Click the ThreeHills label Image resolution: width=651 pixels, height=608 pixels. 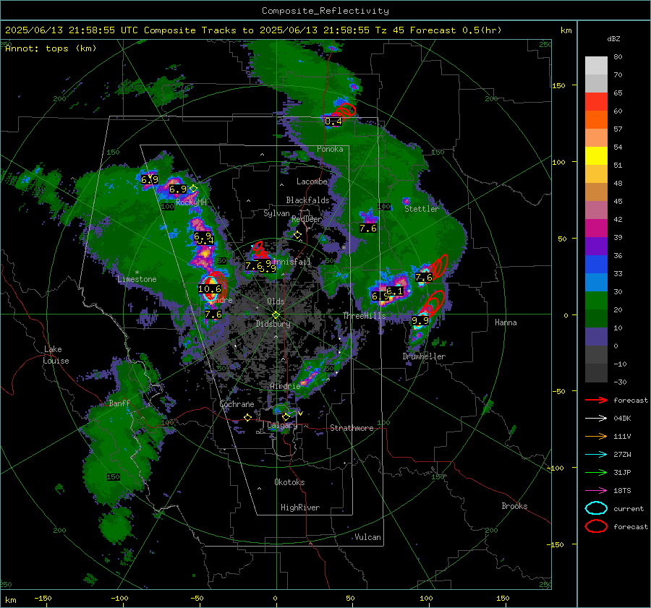[x=364, y=316]
